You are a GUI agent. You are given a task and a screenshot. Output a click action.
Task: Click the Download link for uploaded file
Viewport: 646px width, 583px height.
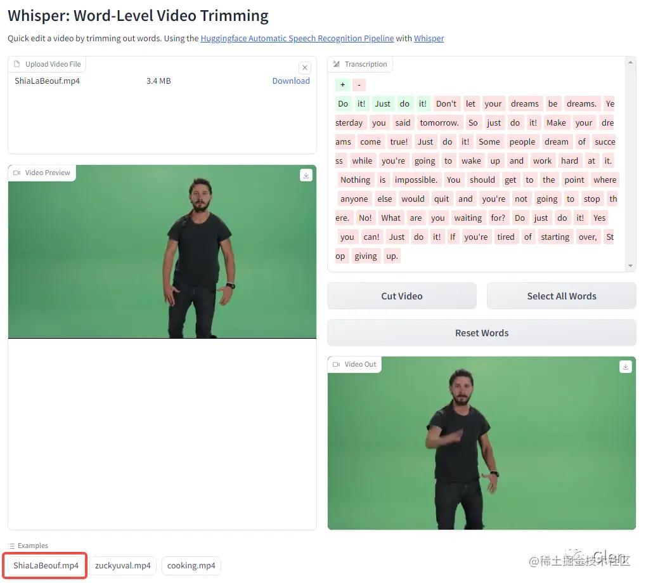(291, 81)
